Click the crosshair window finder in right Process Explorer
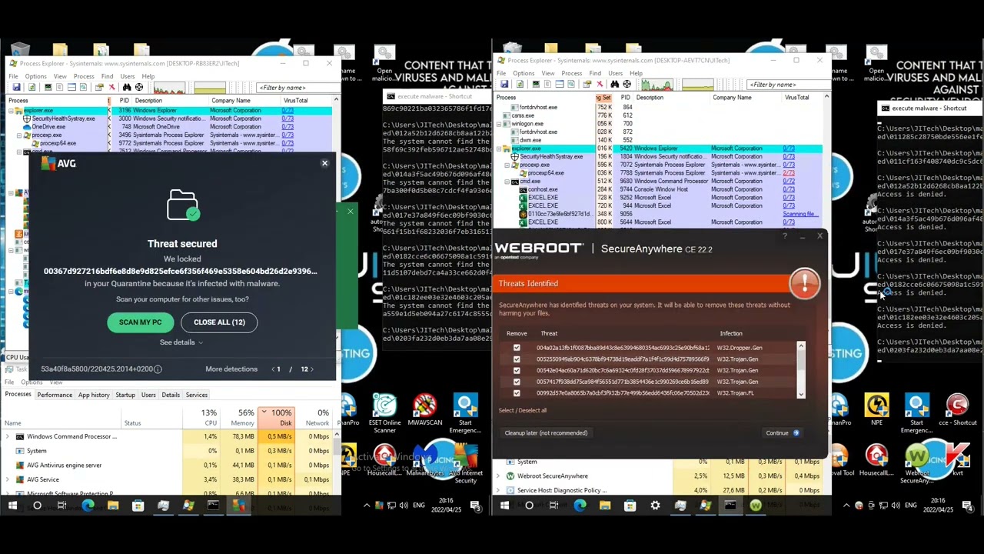 pyautogui.click(x=627, y=84)
